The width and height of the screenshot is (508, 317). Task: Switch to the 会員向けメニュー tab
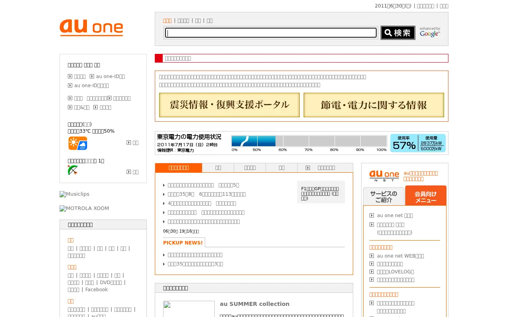coord(426,196)
